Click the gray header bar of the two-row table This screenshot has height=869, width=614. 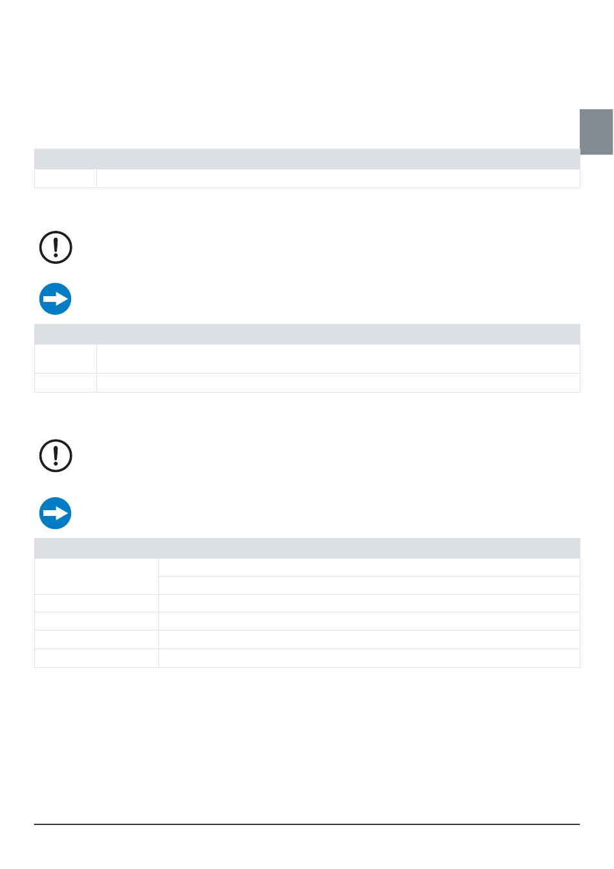[307, 334]
